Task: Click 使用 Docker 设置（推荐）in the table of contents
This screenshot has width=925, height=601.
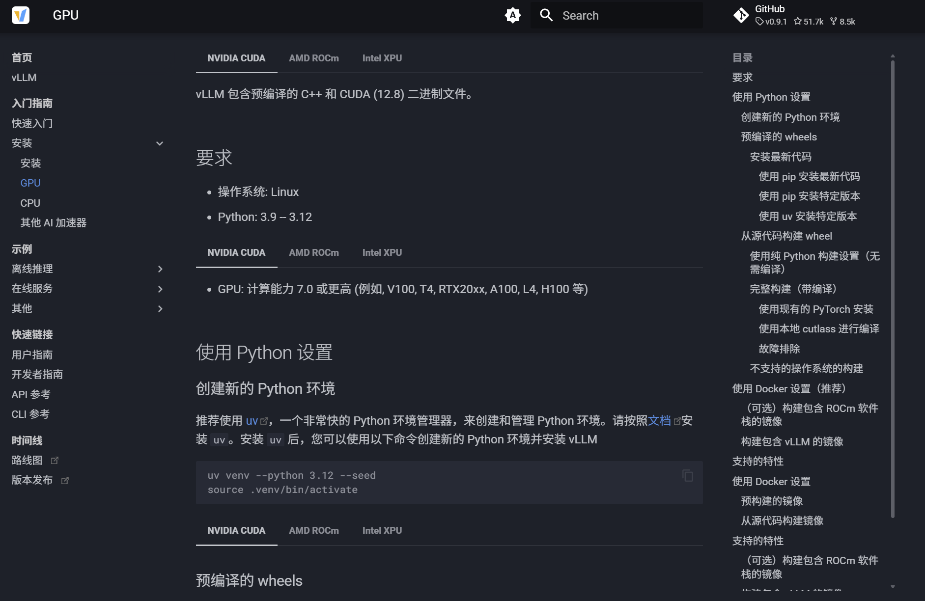Action: (x=788, y=388)
